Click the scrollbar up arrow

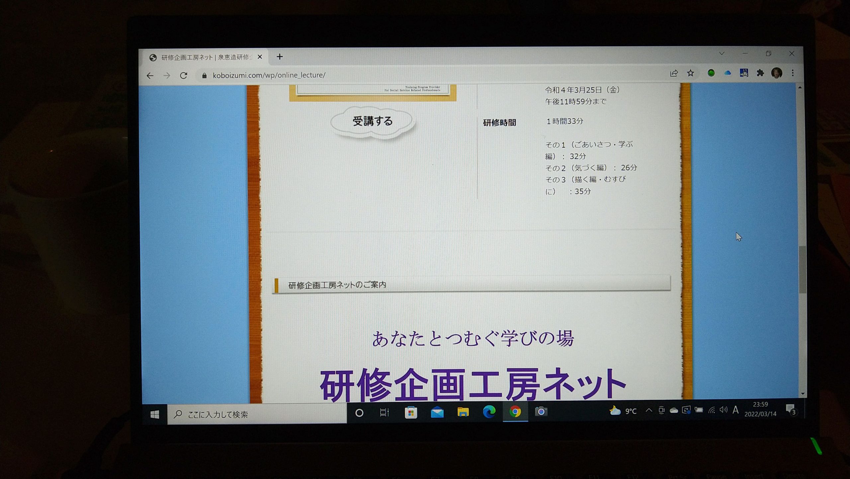[x=800, y=88]
